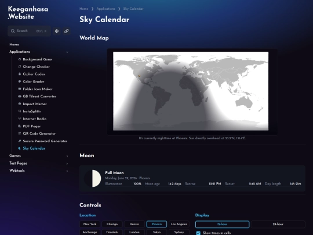The image size is (313, 235).
Task: Select the 24-hour display option
Action: [278, 224]
